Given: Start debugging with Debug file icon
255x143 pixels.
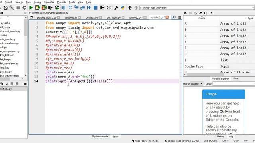Looking at the screenshot, I should (63, 8).
